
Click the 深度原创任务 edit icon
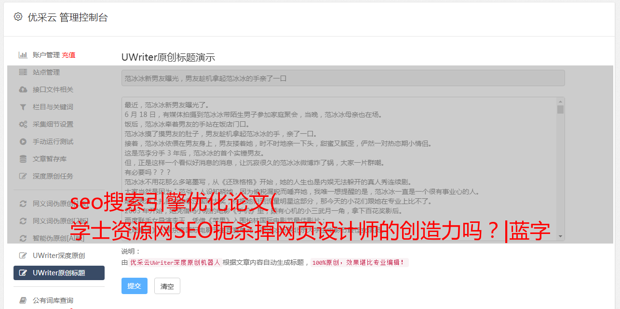point(23,176)
